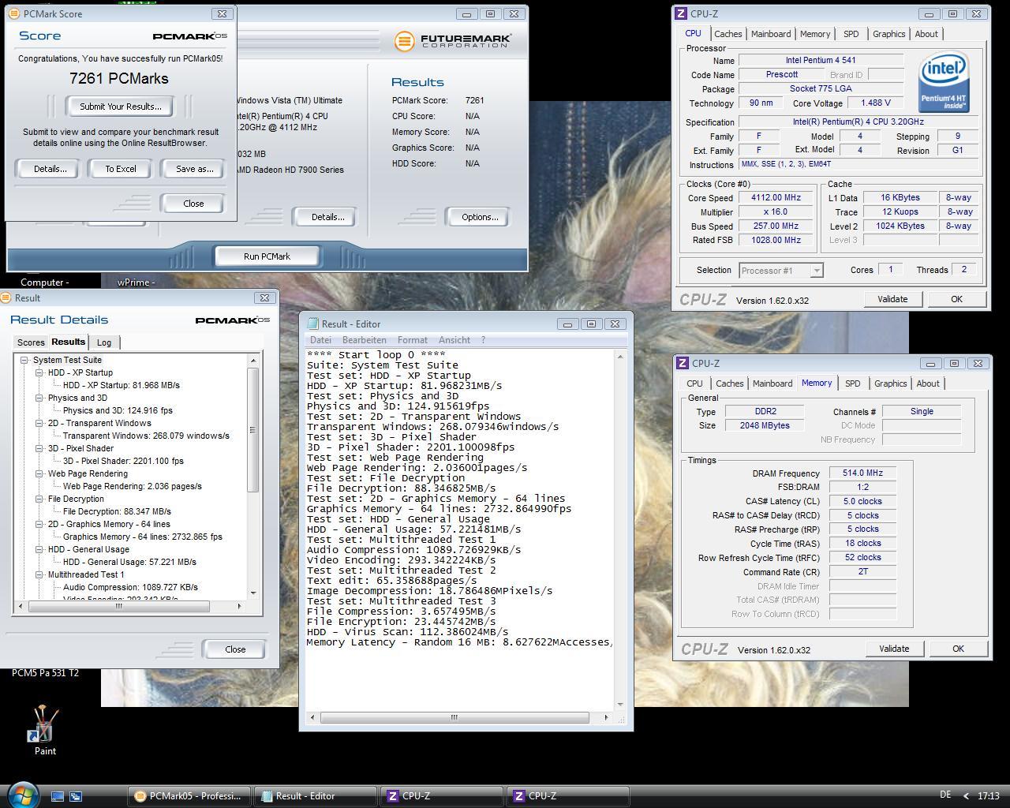Open SPD tab in Memory CPU-Z window
1010x808 pixels.
click(x=852, y=383)
